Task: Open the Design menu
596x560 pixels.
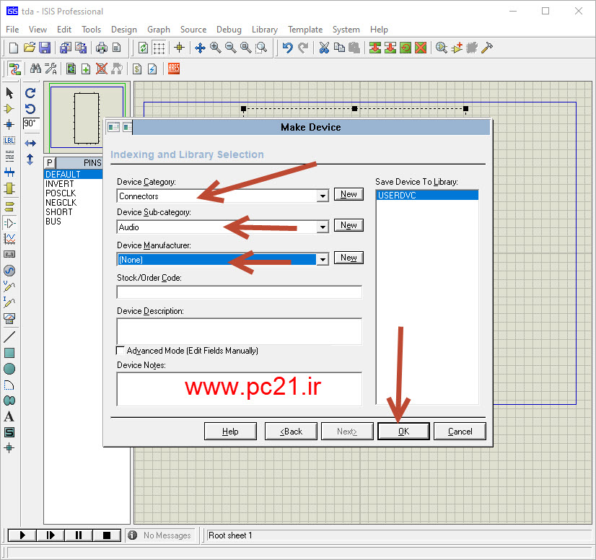Action: click(124, 30)
